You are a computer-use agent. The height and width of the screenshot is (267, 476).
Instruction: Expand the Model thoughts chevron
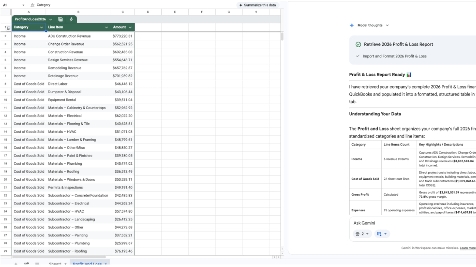387,25
